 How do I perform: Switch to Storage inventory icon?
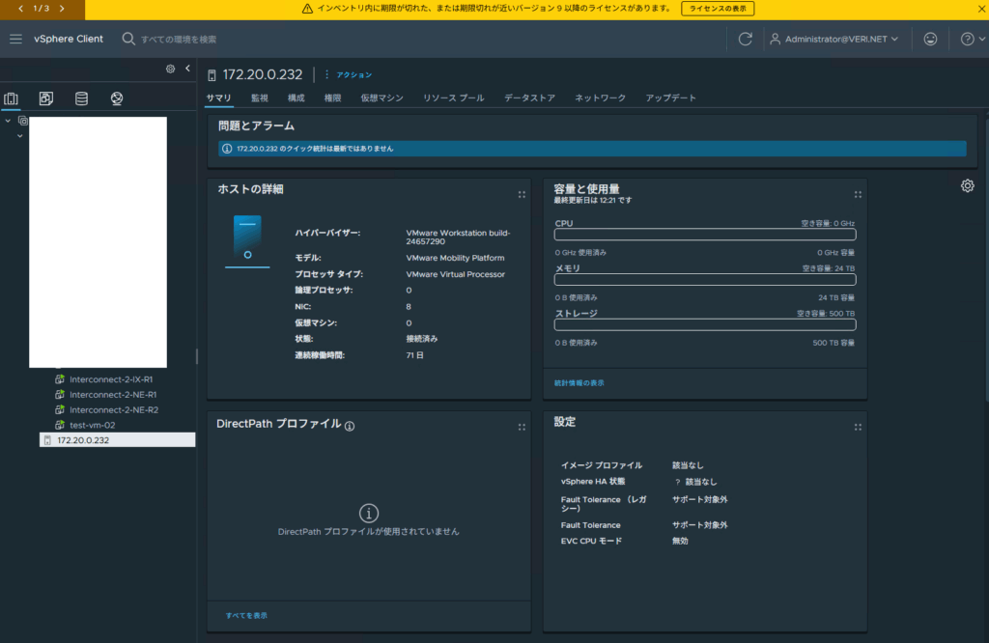click(x=81, y=98)
